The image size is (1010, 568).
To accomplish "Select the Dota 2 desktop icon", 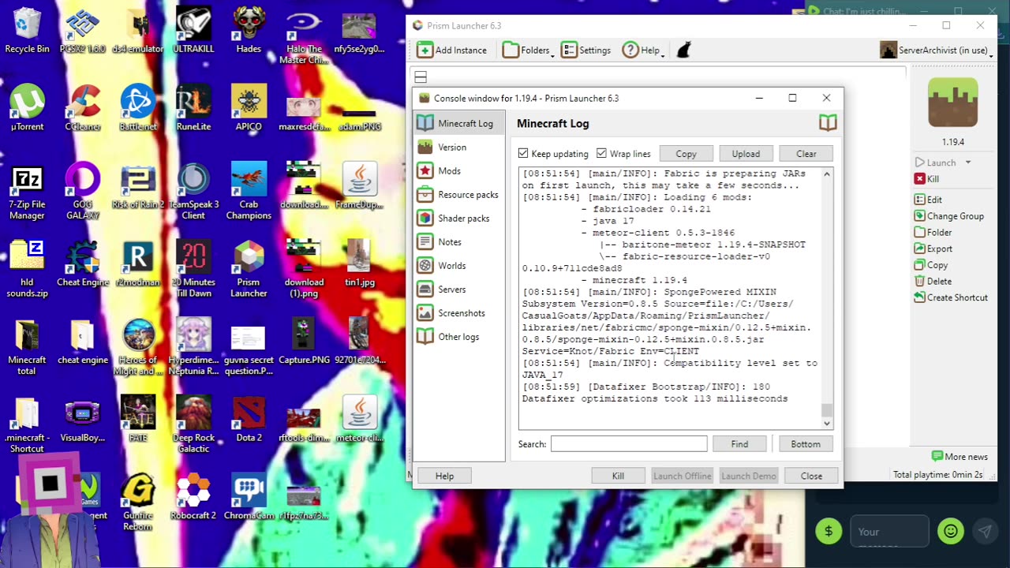I will [x=249, y=419].
